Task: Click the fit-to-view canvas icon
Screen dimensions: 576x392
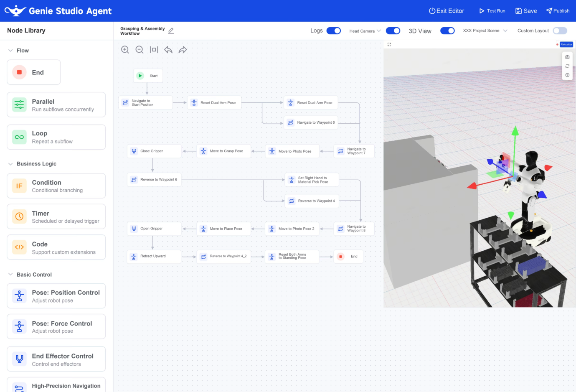Action: [154, 50]
